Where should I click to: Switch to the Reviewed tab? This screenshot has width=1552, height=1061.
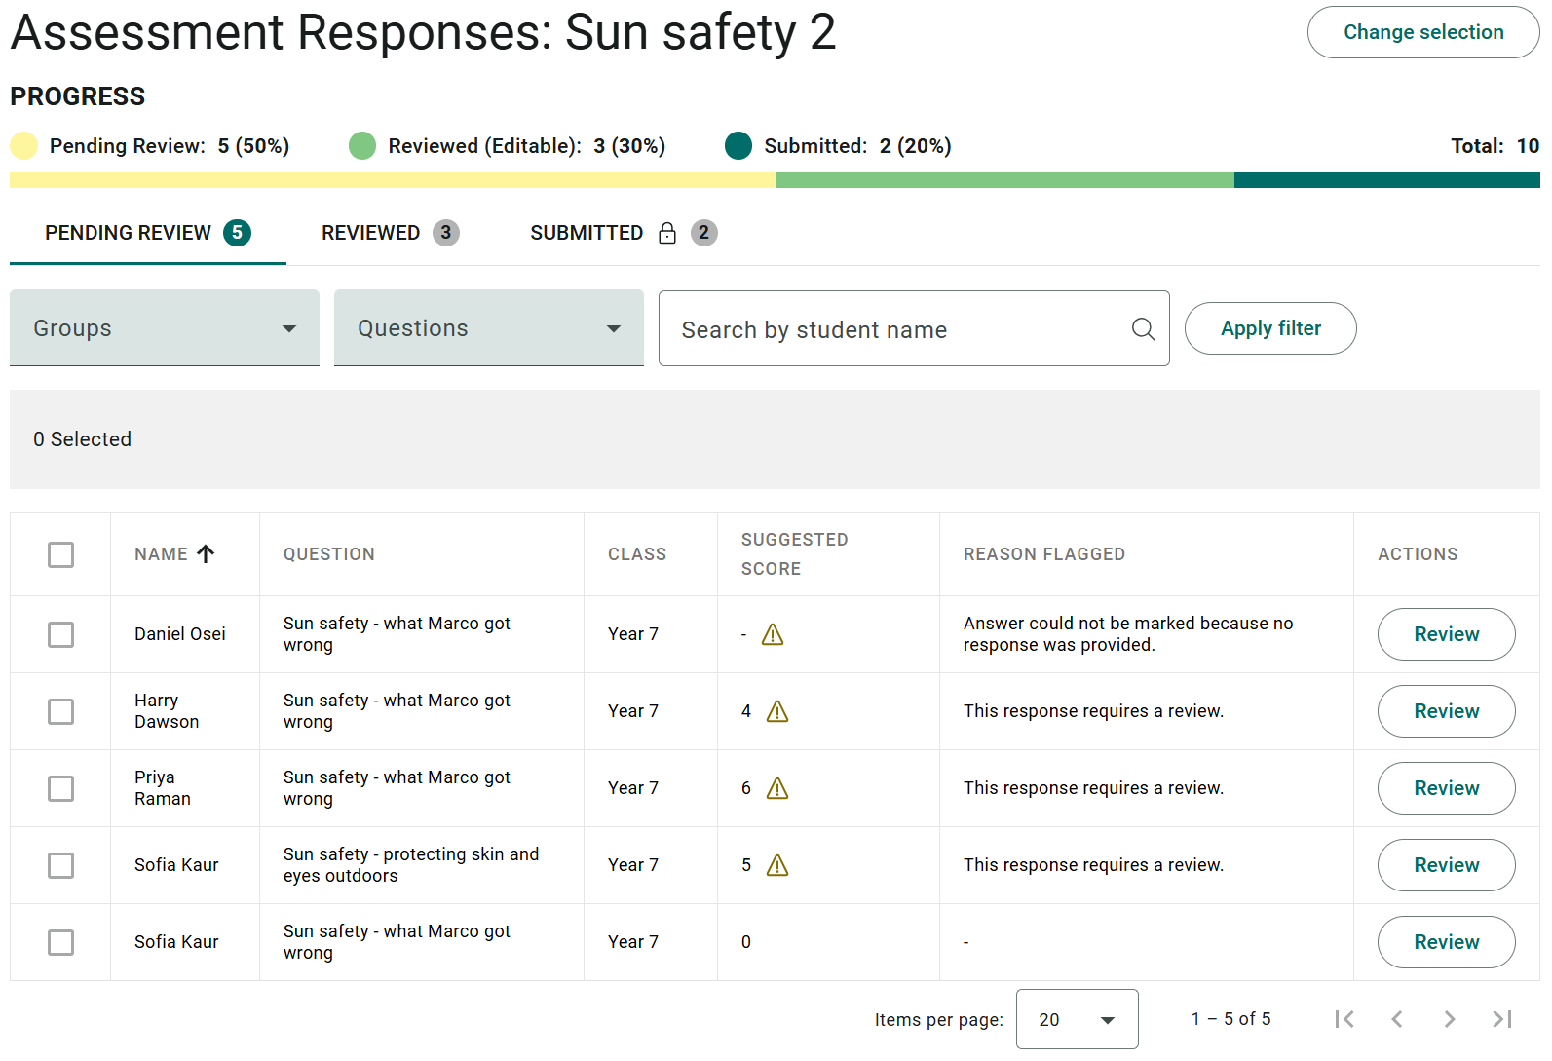pyautogui.click(x=390, y=233)
